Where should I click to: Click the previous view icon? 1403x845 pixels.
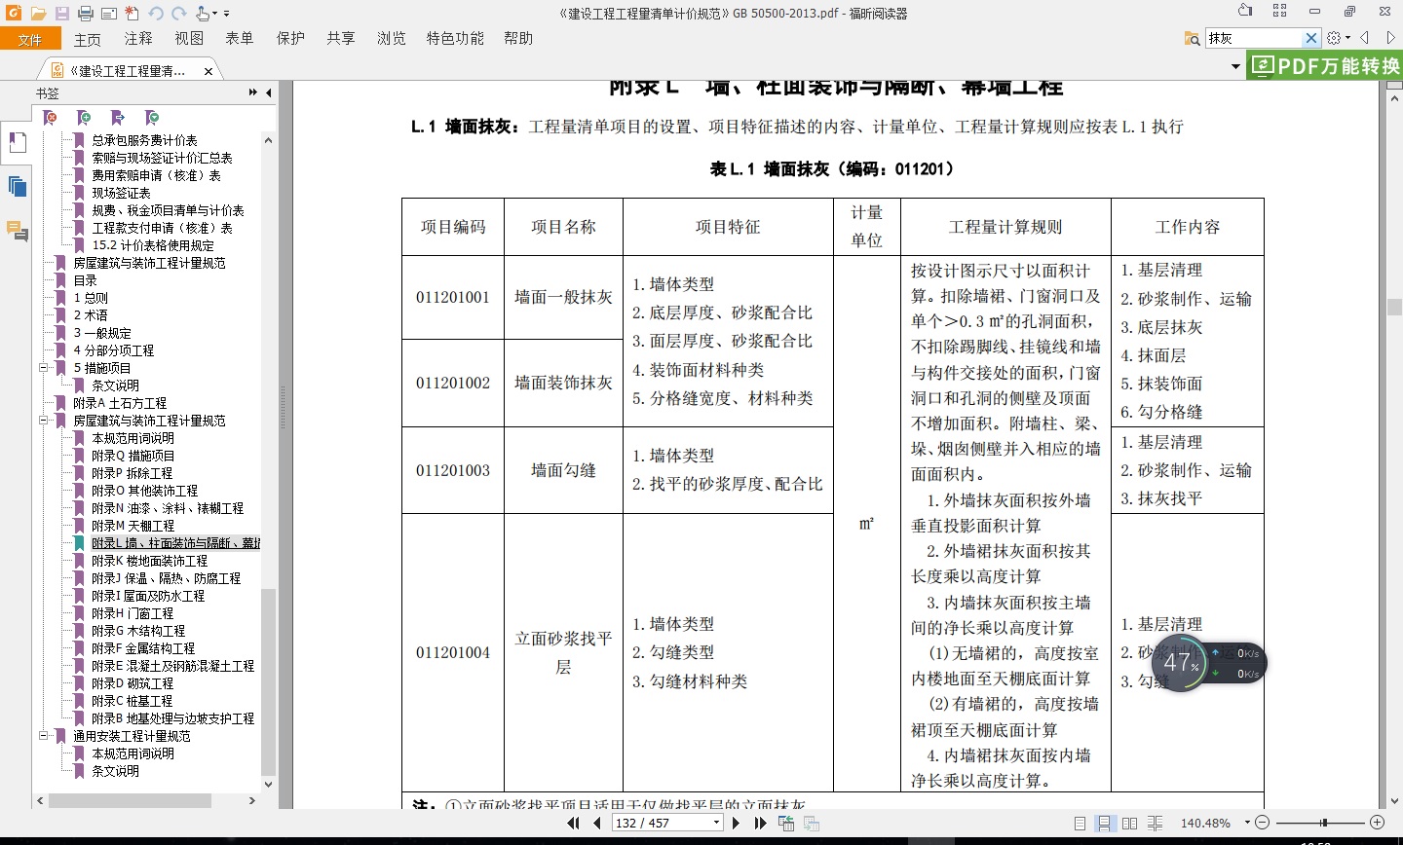click(786, 824)
